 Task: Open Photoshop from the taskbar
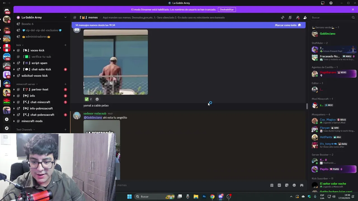click(204, 197)
